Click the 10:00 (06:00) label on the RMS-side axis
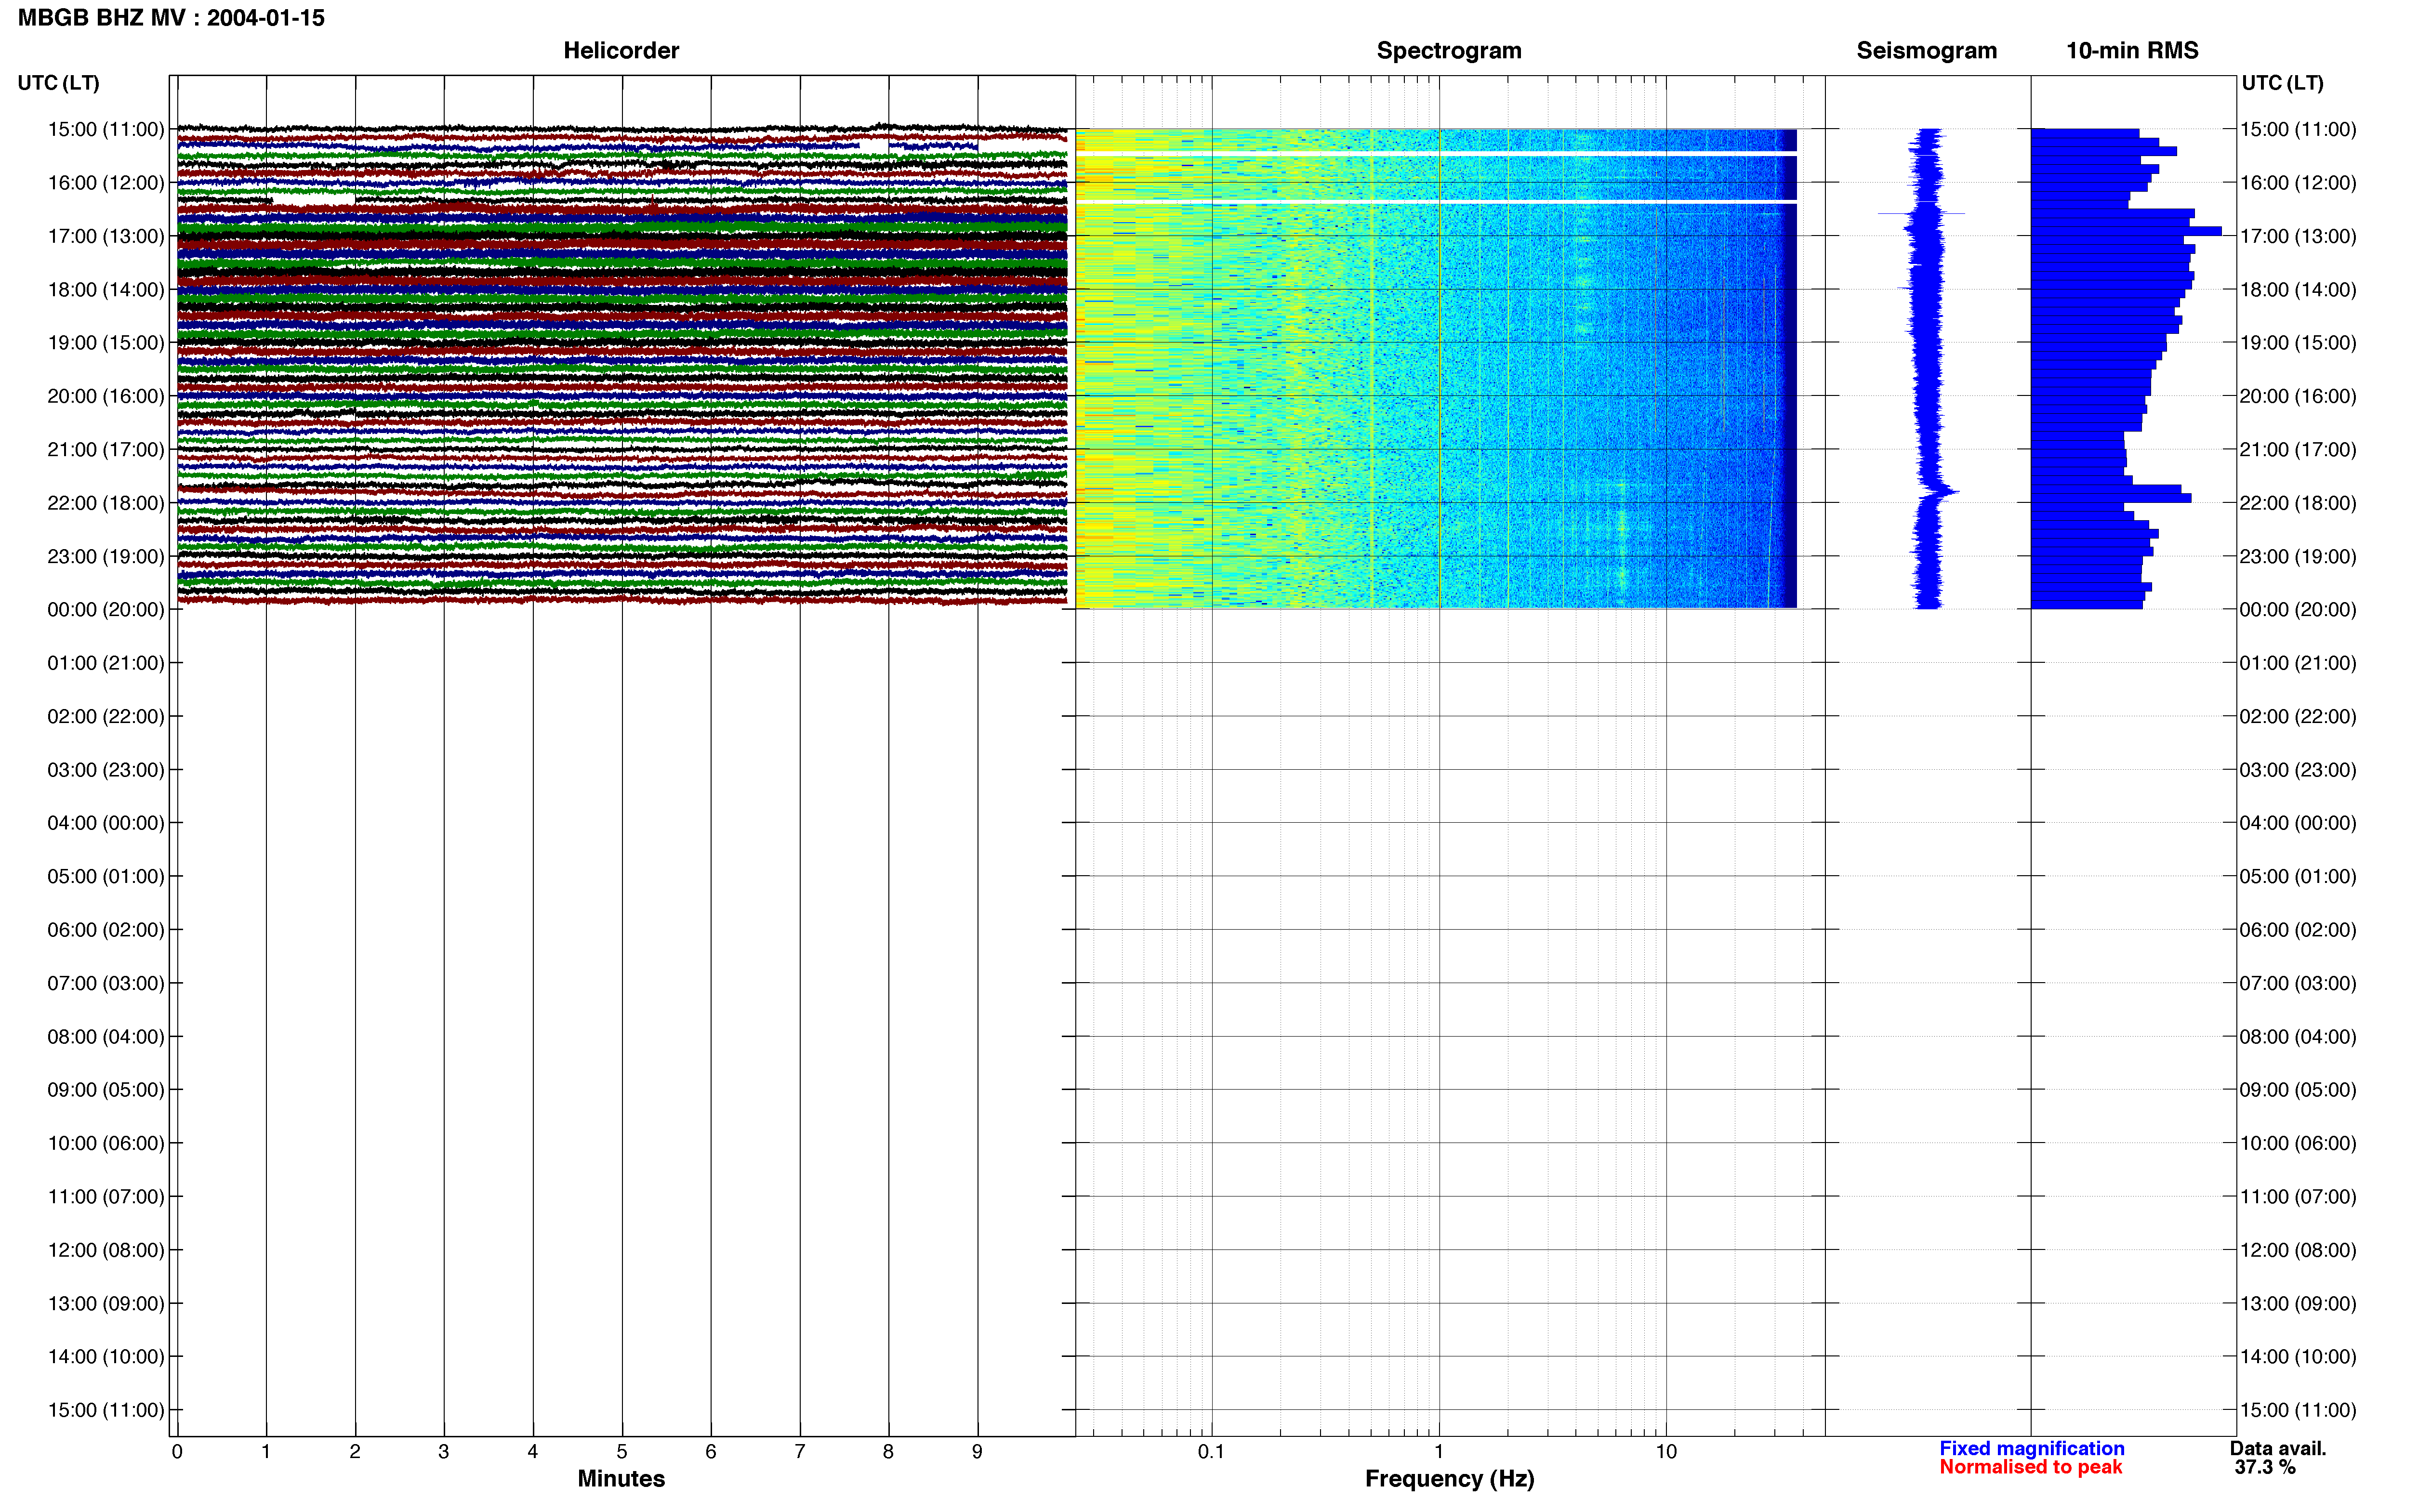This screenshot has height=1512, width=2418. pyautogui.click(x=2298, y=1143)
